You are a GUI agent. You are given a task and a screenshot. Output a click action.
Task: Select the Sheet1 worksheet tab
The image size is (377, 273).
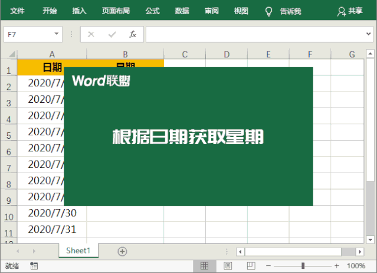(x=78, y=251)
